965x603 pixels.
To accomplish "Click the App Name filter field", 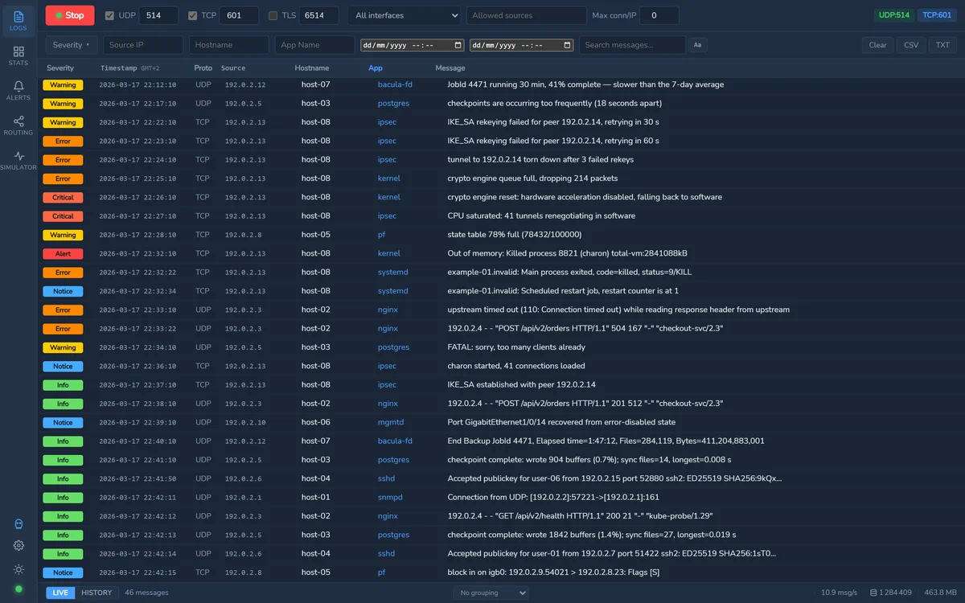I will tap(314, 45).
